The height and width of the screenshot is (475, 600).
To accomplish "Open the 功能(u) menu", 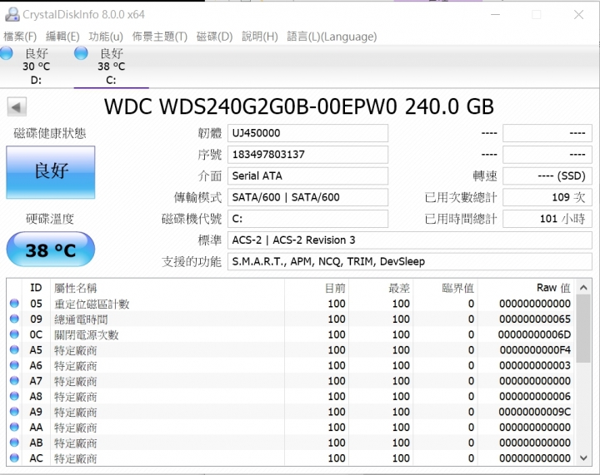I will 106,37.
